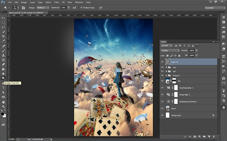Viewport: 227px width, 141px height.
Task: Add a layer mask
Action: [195, 136]
